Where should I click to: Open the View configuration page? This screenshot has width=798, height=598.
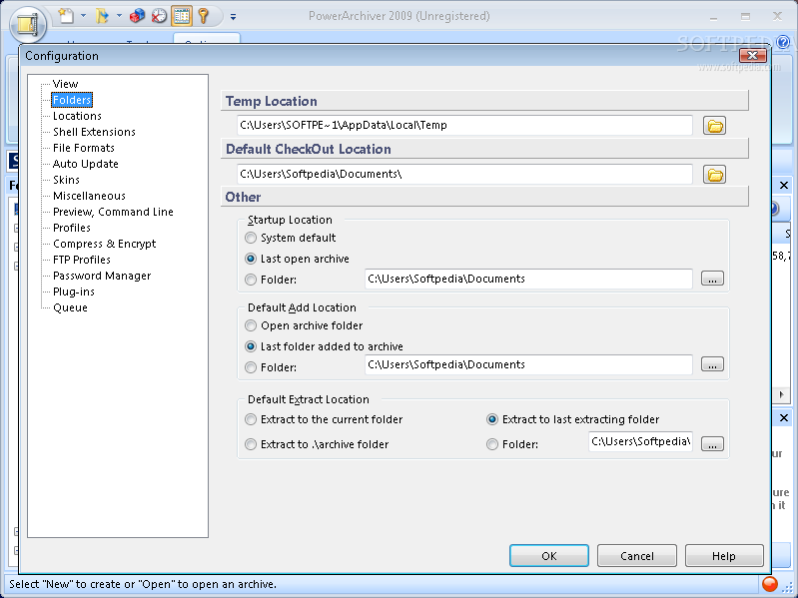65,84
